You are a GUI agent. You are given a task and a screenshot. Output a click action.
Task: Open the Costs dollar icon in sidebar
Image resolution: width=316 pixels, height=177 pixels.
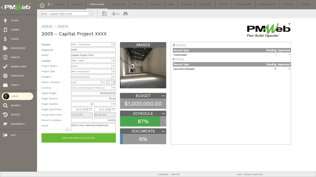click(x=5, y=39)
